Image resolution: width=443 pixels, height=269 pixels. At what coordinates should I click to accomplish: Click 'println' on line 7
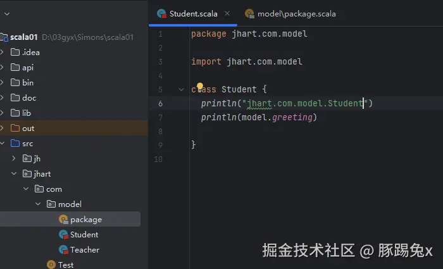pos(219,117)
